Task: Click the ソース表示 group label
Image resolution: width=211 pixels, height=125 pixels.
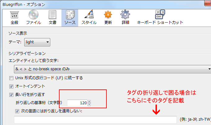Action: click(x=18, y=33)
